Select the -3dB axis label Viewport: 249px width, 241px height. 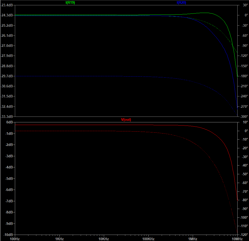coord(9,156)
